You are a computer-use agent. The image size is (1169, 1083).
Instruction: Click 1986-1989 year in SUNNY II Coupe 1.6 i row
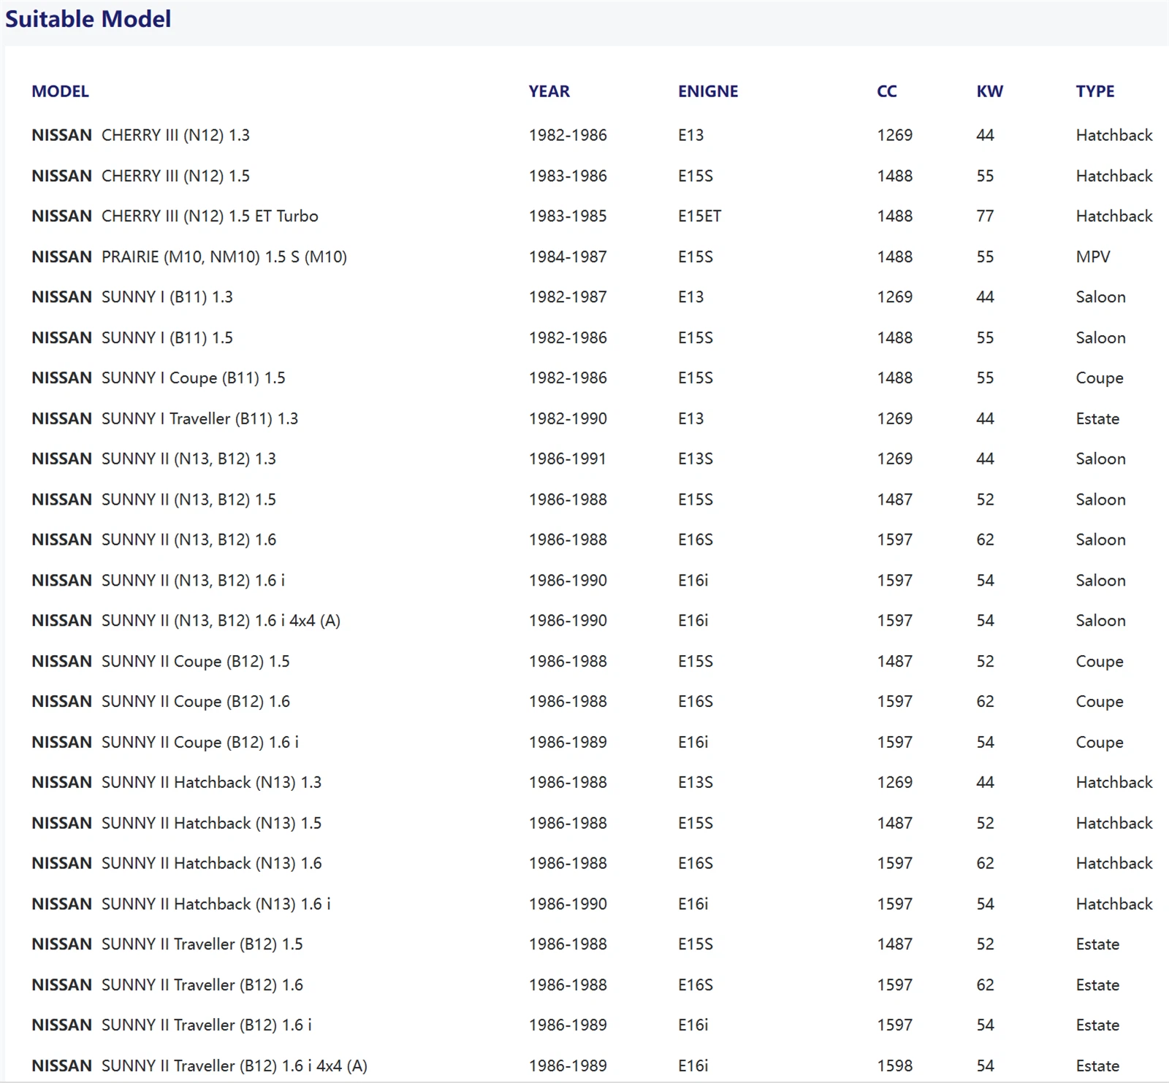coord(568,743)
